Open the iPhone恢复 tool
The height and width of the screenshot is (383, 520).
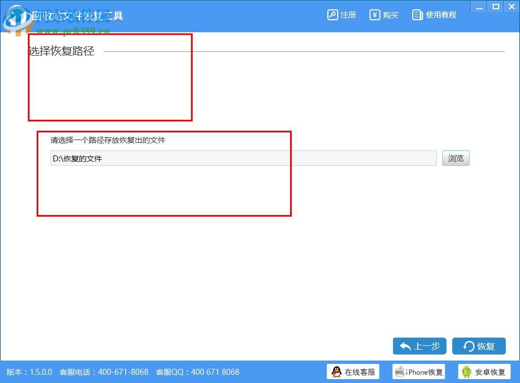[419, 372]
